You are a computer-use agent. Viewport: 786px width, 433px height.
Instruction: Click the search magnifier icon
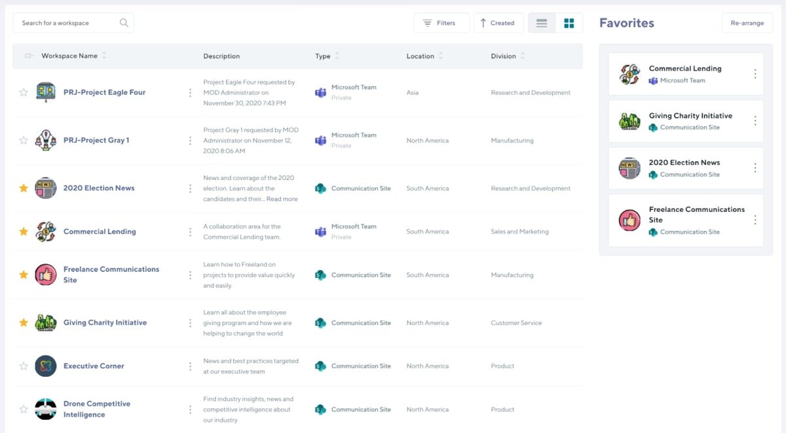(x=124, y=22)
